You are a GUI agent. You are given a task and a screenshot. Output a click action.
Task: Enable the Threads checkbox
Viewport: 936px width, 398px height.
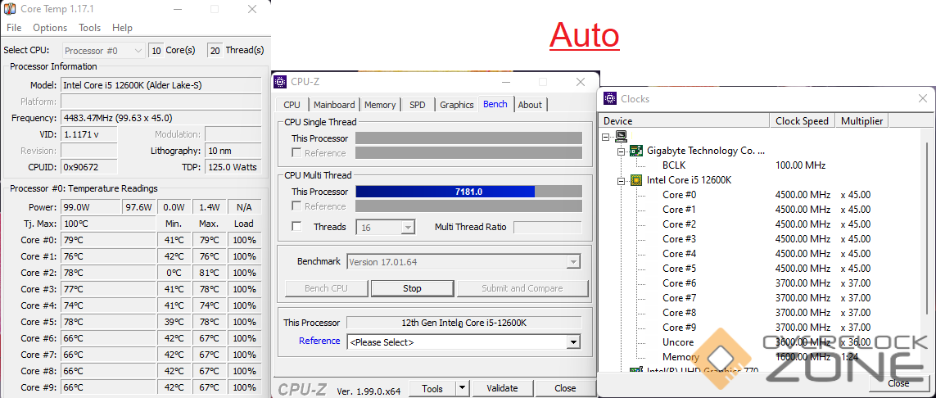pos(296,227)
